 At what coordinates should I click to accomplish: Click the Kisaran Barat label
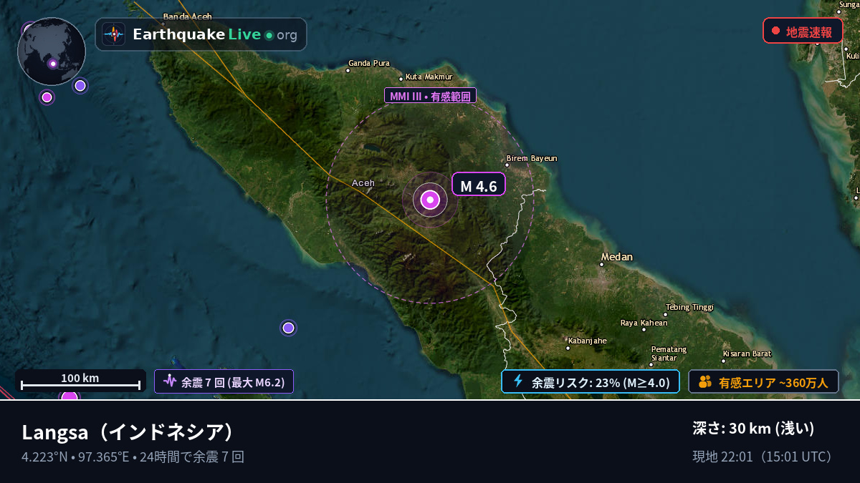[x=747, y=353]
